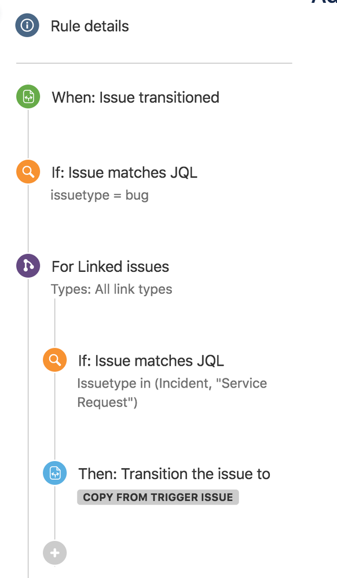Select the green Issue transitioned trigger icon
Image resolution: width=337 pixels, height=578 pixels.
(28, 97)
